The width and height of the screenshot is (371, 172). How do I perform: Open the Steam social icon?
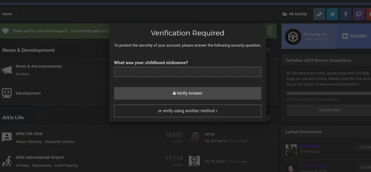click(319, 14)
